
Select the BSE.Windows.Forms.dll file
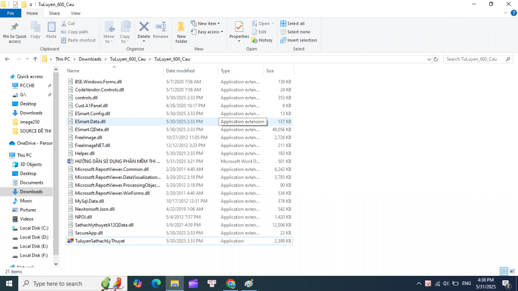point(179,81)
